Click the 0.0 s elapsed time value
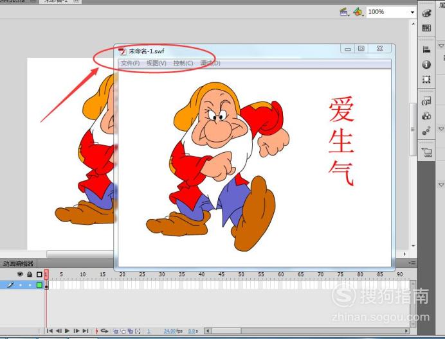Viewport: 445px width, 339px height. coord(193,331)
